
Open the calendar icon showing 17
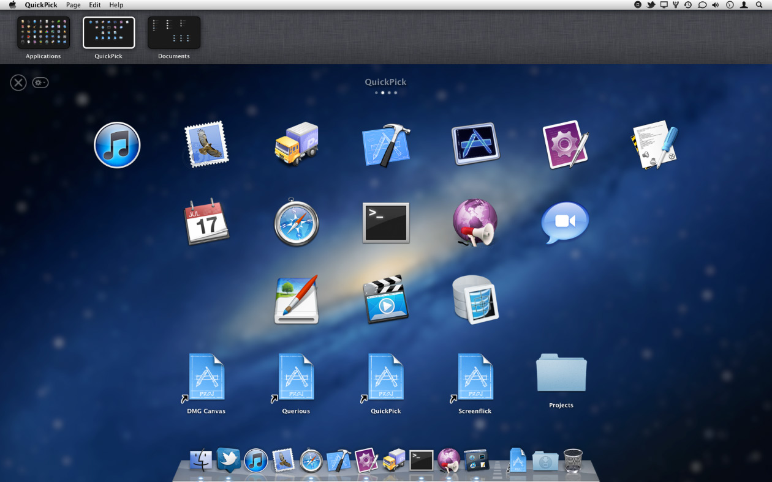(206, 221)
